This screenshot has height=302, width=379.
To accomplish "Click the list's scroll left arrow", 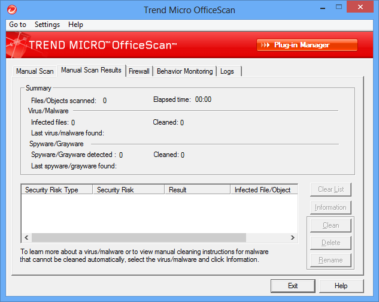I will point(26,238).
